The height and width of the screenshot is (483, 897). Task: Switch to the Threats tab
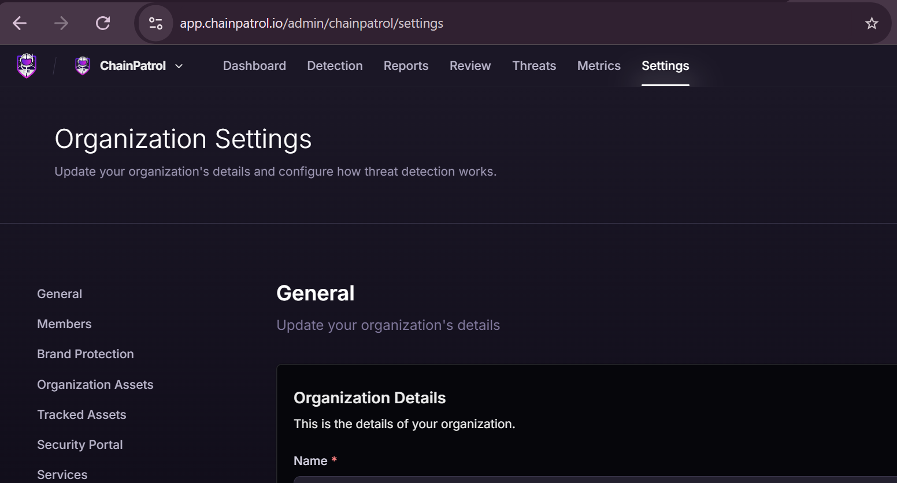pyautogui.click(x=533, y=65)
